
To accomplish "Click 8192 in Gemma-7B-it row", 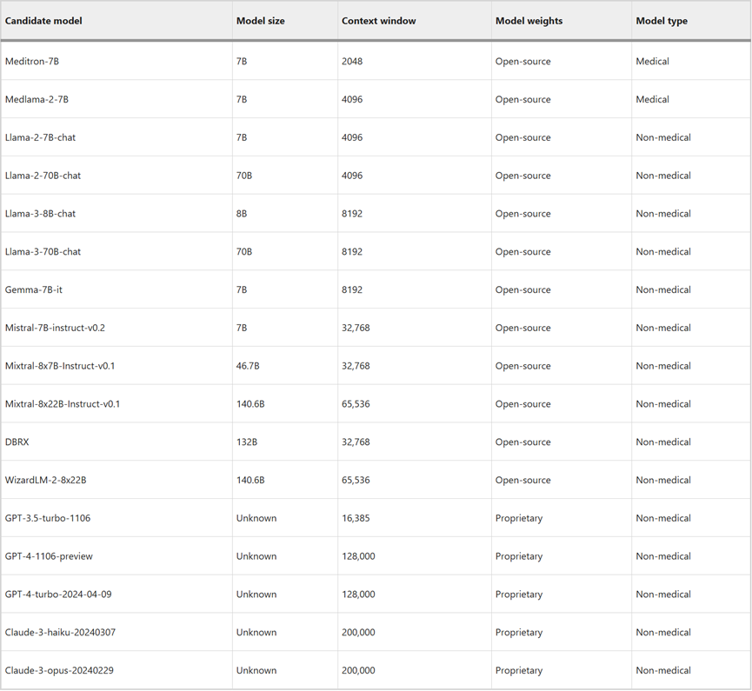I will 352,289.
